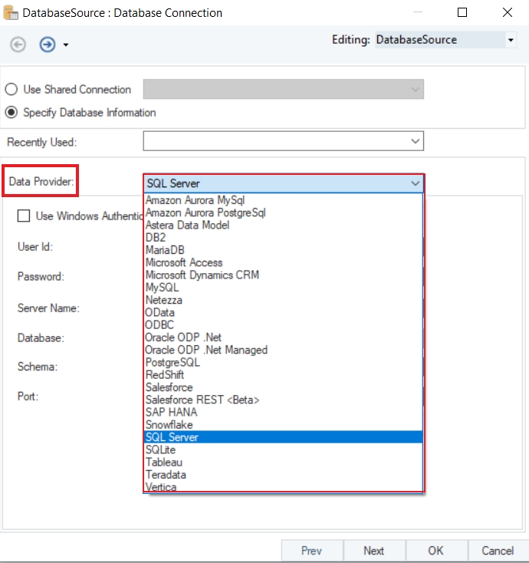Open the Recently Used dropdown
Image resolution: width=529 pixels, height=563 pixels.
click(x=415, y=141)
